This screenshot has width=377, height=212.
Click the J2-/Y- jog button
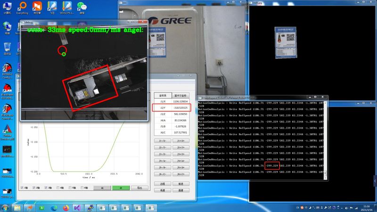(x=163, y=147)
